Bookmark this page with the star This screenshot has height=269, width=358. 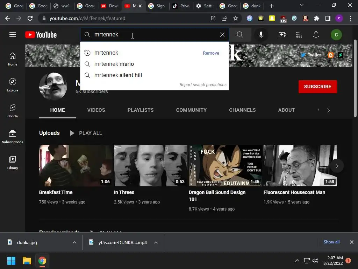click(236, 18)
